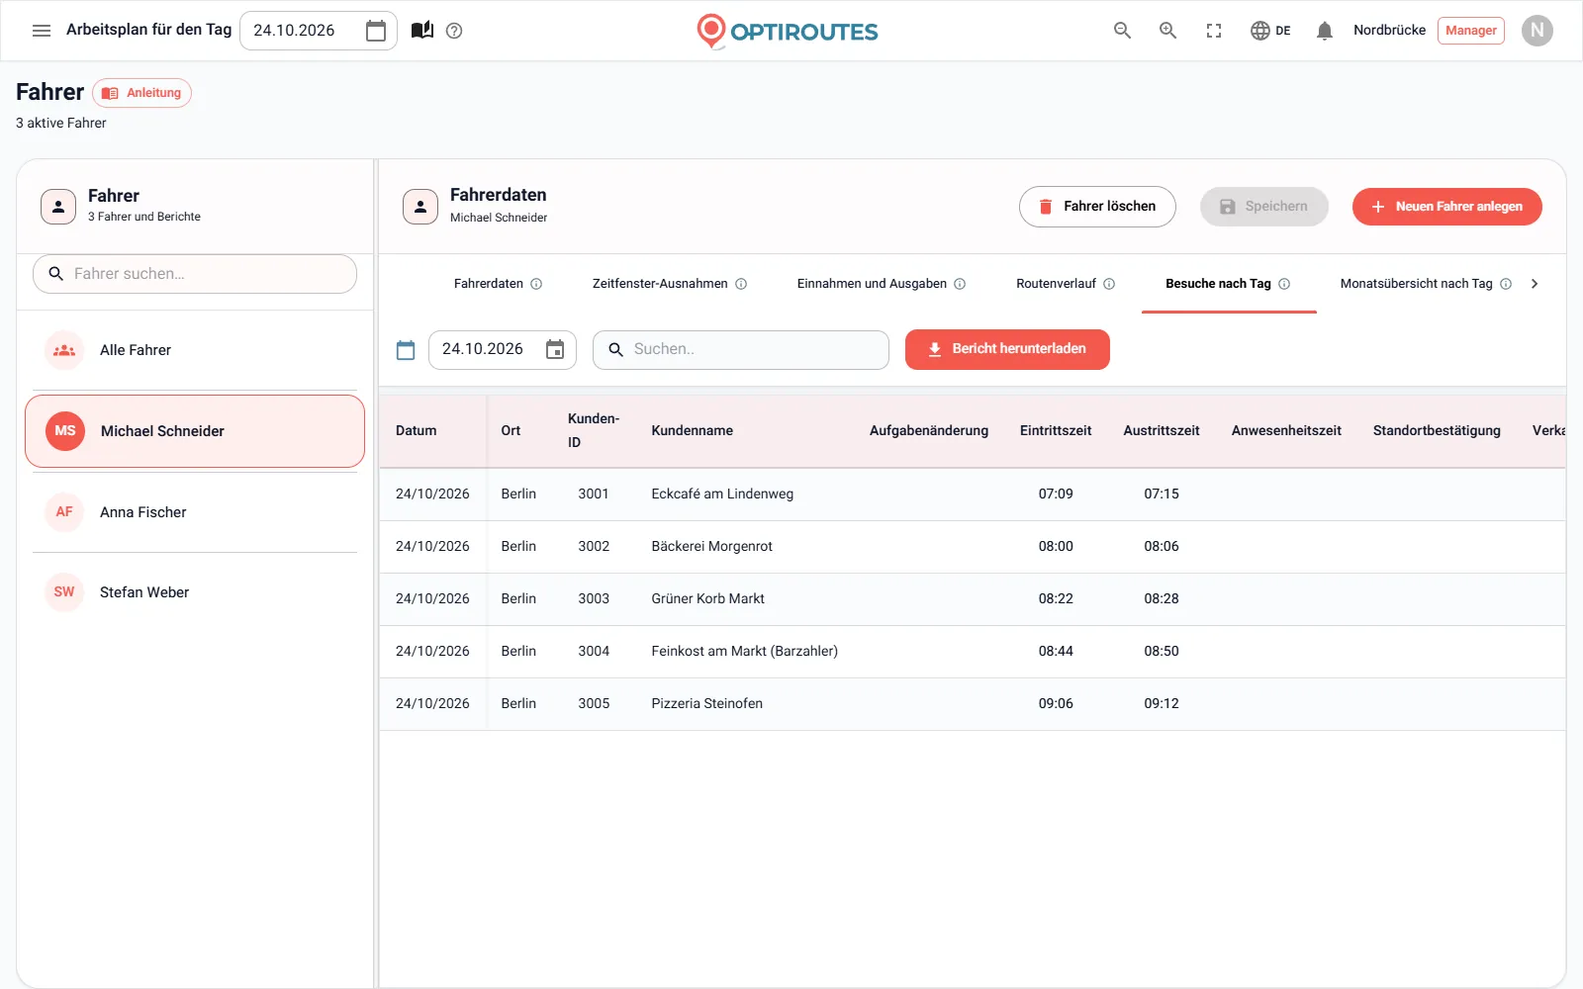
Task: Select row Pizzeria Steinofen
Action: coord(973,704)
